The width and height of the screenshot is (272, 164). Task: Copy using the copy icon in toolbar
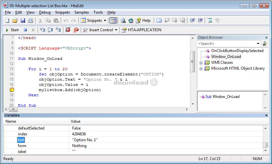(48, 20)
